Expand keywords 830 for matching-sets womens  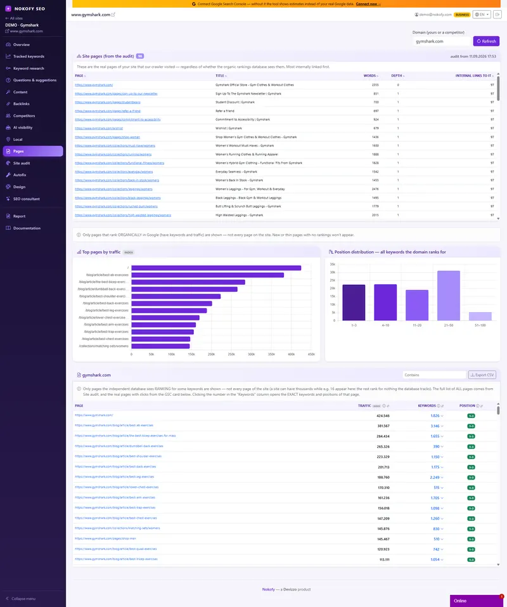[x=438, y=529]
